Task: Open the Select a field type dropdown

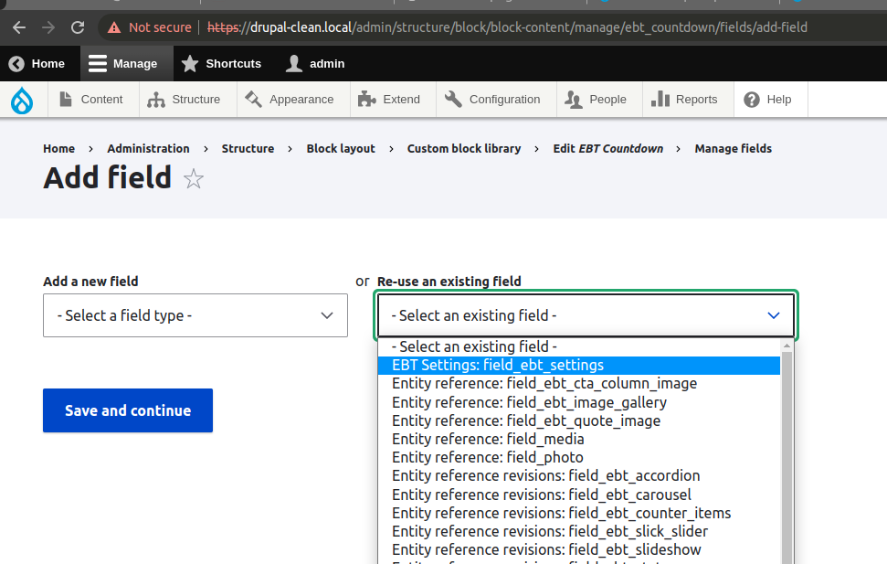Action: click(195, 315)
